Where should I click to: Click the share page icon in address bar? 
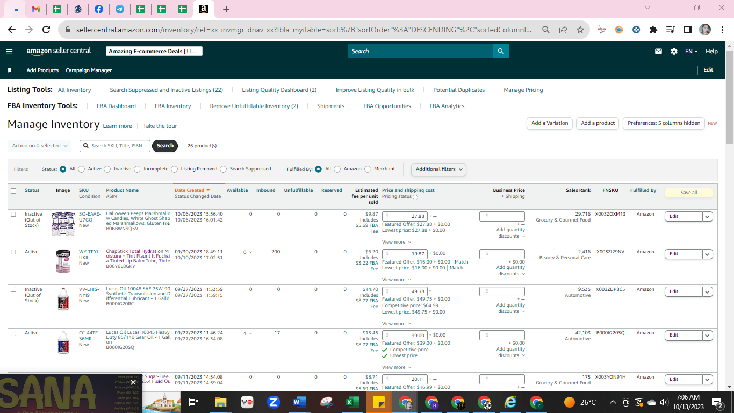563,30
